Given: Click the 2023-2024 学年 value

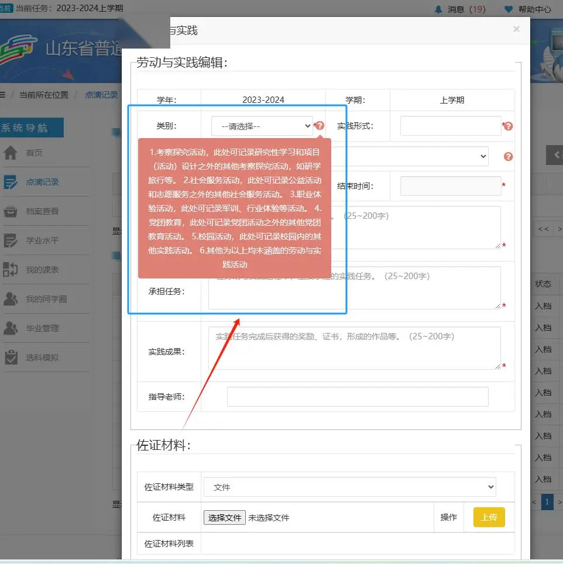Looking at the screenshot, I should 263,100.
